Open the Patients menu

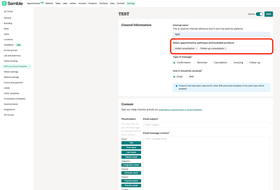point(49,3)
